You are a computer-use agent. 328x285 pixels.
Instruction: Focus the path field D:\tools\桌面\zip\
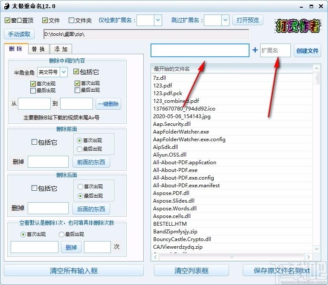coord(146,34)
